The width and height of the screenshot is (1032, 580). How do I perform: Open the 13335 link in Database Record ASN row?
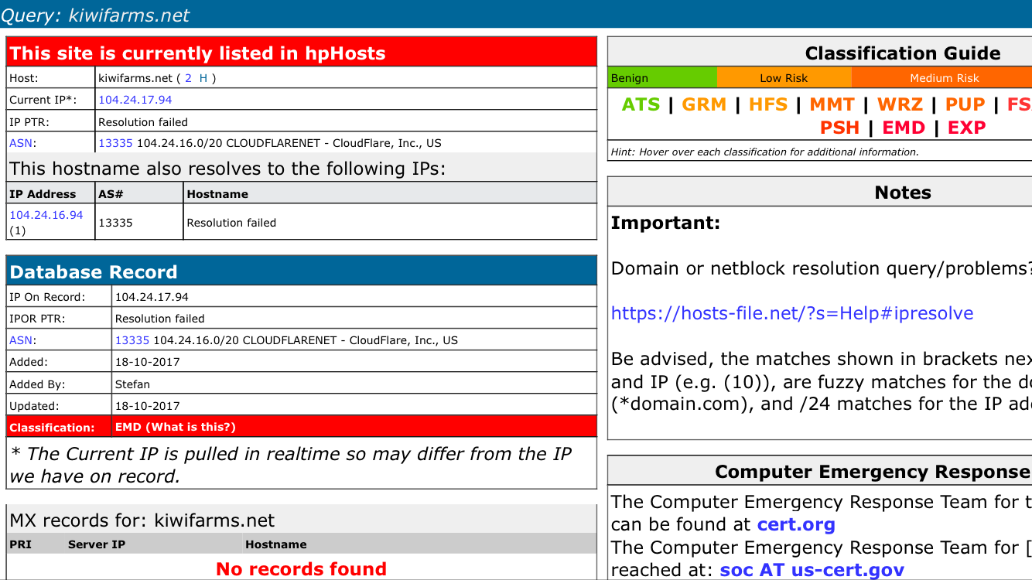(x=132, y=340)
